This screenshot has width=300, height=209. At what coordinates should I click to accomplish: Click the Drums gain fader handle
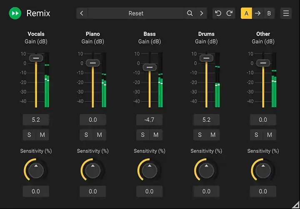tap(206, 58)
